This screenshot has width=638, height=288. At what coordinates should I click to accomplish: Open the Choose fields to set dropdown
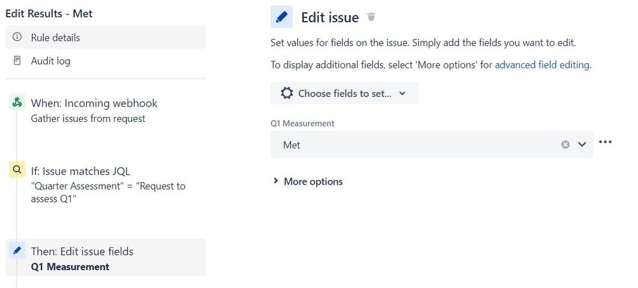pyautogui.click(x=345, y=93)
